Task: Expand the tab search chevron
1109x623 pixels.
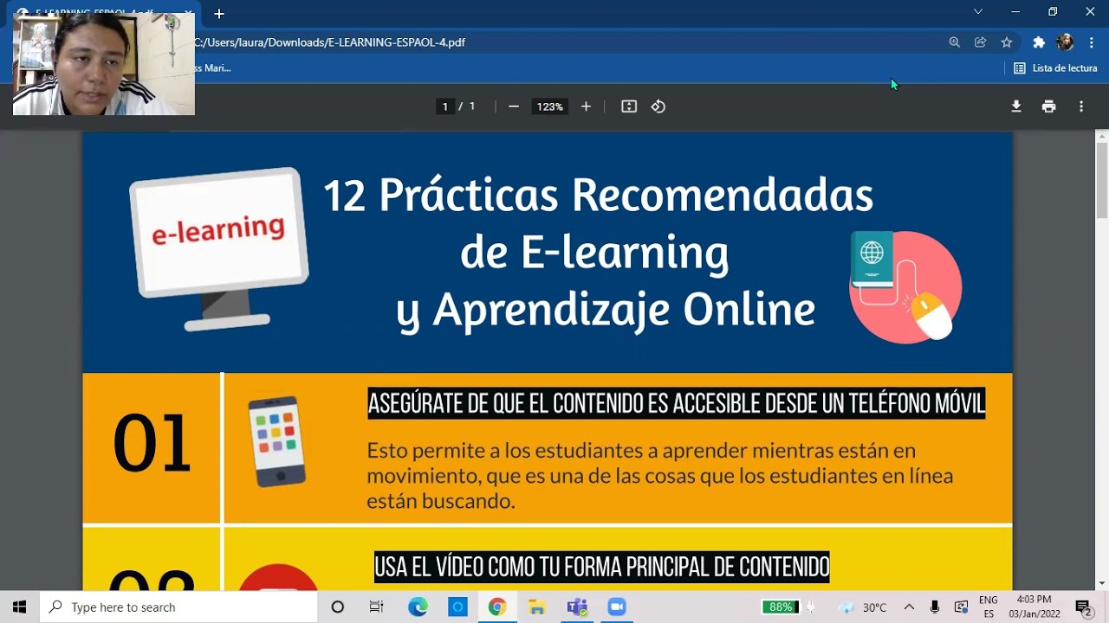Action: (x=978, y=12)
